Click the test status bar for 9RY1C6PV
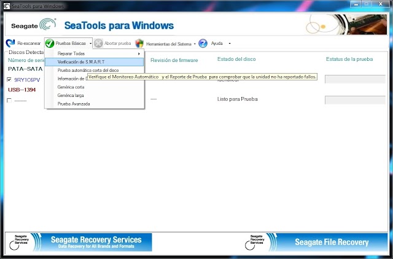 [x=355, y=79]
